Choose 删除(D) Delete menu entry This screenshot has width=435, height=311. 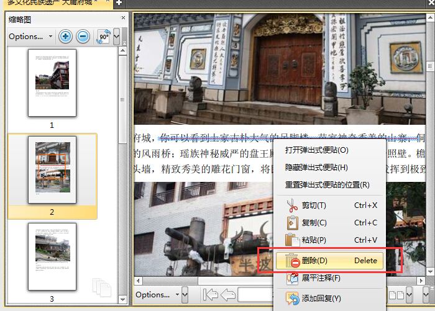[x=329, y=261]
